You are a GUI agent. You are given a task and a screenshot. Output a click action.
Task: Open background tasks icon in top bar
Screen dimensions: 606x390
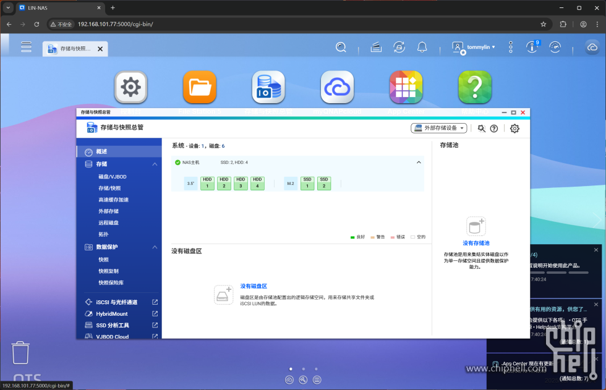376,48
